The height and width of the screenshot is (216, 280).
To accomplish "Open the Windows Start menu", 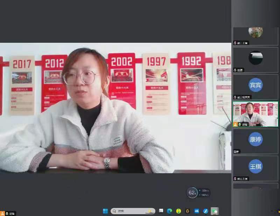I will pyautogui.click(x=105, y=211).
